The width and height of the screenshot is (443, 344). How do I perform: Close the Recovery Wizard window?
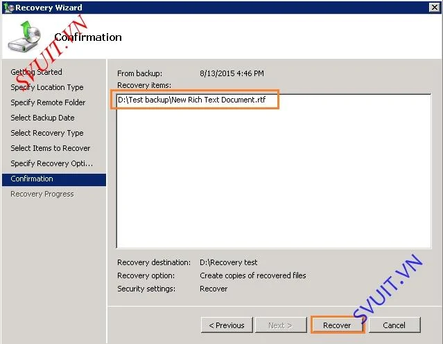tap(434, 8)
